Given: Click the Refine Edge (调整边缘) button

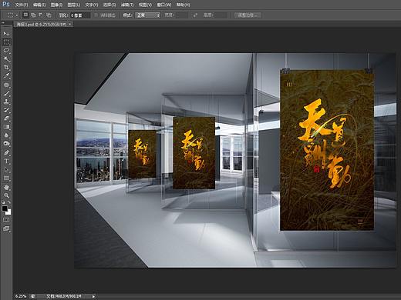Looking at the screenshot, I should click(x=248, y=15).
